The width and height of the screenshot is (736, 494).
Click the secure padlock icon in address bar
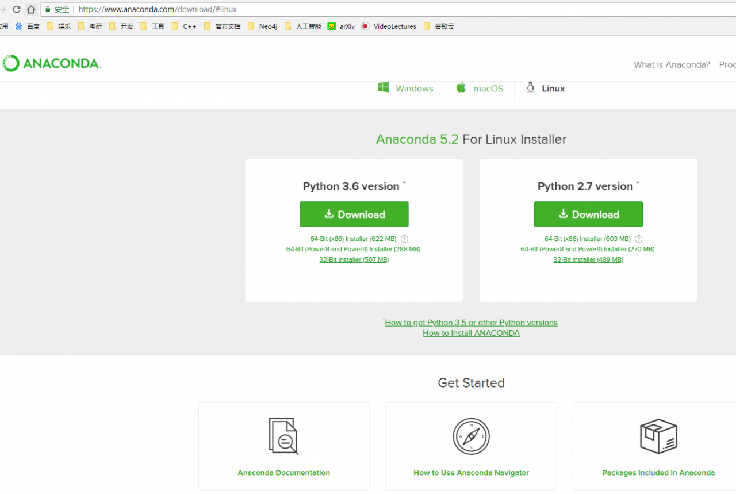47,9
